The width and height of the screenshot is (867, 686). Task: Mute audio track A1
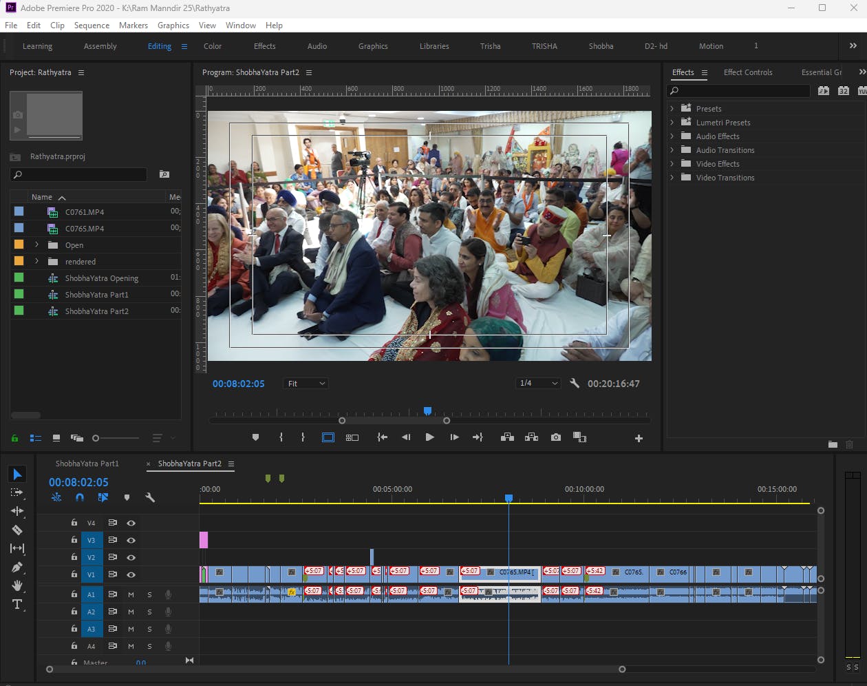click(131, 594)
